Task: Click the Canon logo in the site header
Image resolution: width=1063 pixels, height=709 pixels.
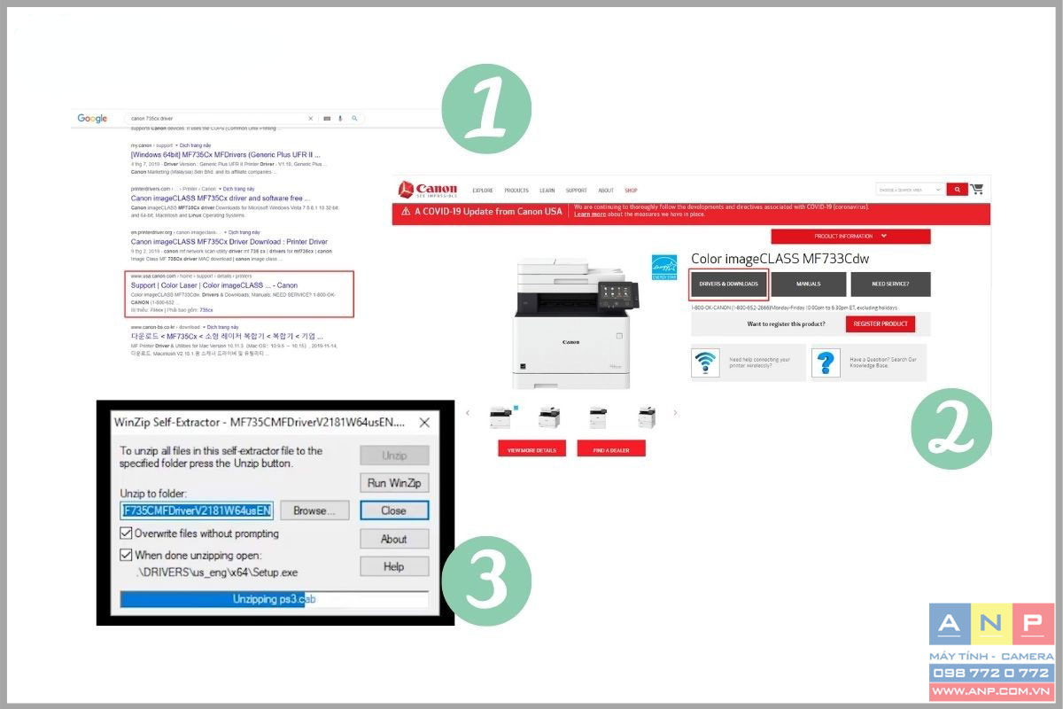Action: [x=428, y=189]
